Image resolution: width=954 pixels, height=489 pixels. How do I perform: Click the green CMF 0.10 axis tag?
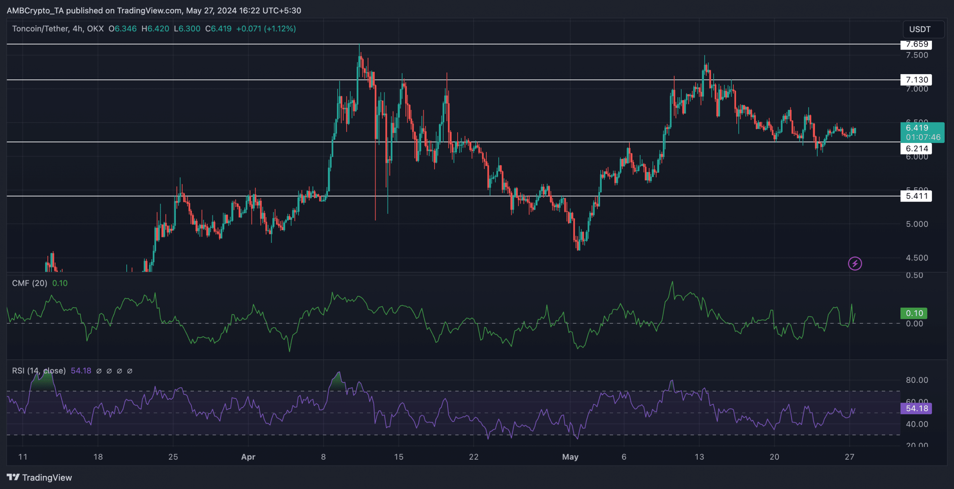point(914,313)
